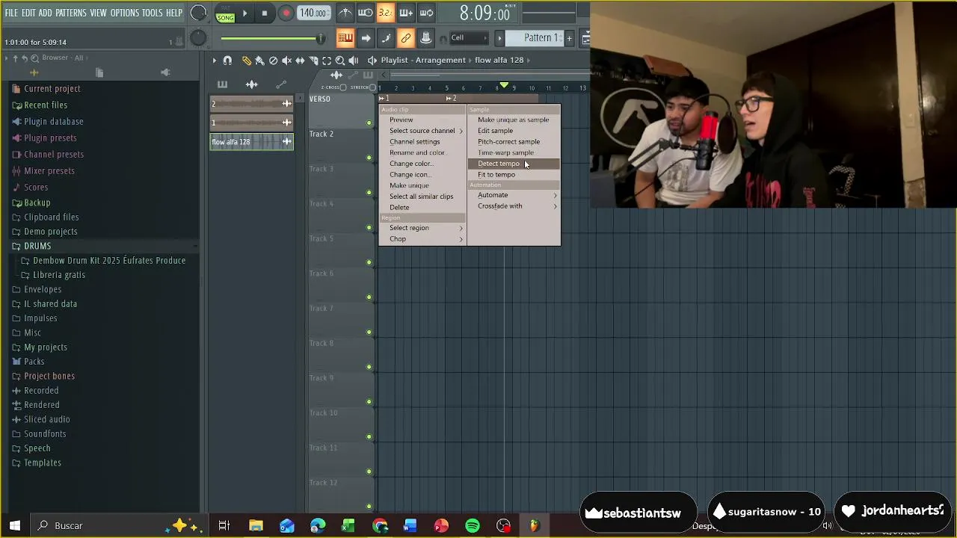The width and height of the screenshot is (957, 538).
Task: Select the playlist slip tool
Action: click(300, 61)
